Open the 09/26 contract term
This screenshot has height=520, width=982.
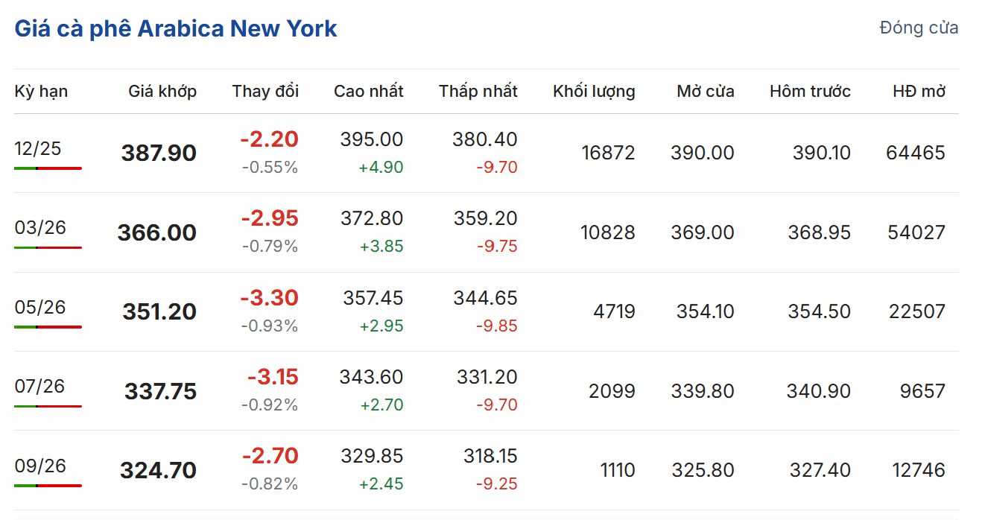point(40,466)
